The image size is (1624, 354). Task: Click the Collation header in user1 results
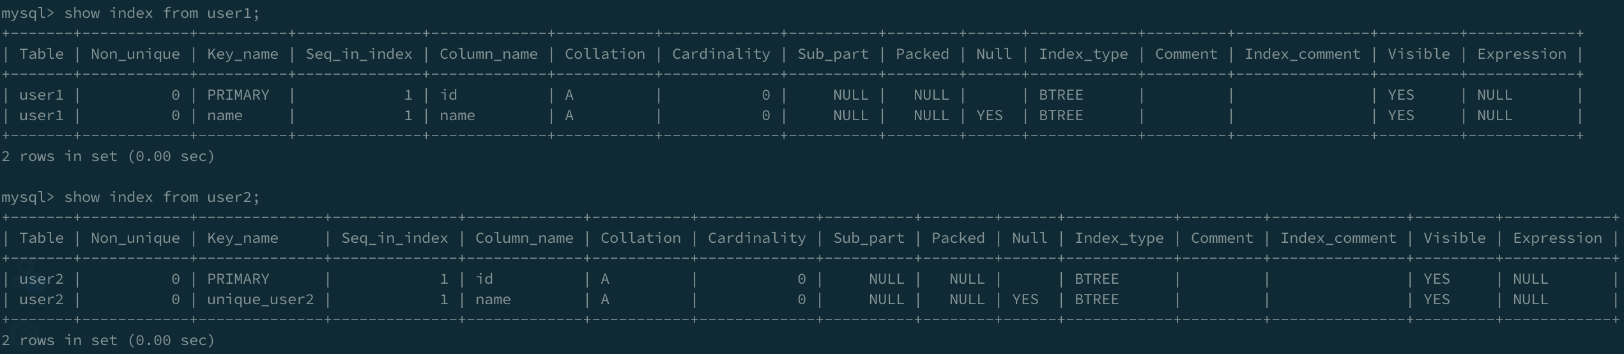[x=604, y=54]
